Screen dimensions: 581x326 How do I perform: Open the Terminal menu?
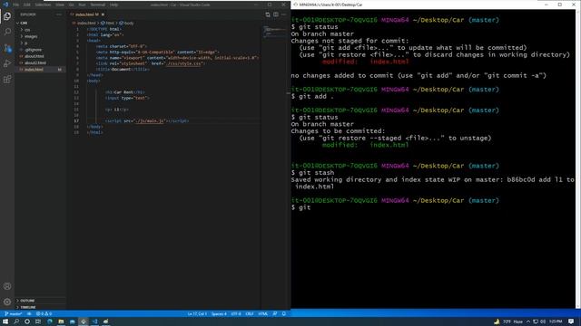click(x=98, y=5)
